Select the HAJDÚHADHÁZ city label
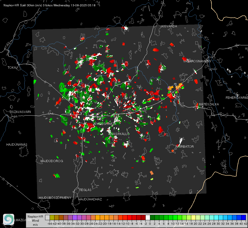248x228 pixels. coord(90,199)
